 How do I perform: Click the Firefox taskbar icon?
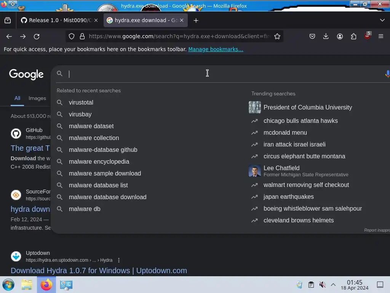pyautogui.click(x=46, y=285)
